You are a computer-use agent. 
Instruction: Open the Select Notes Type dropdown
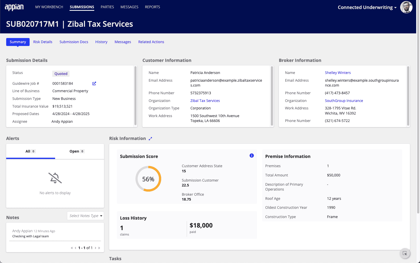(85, 216)
